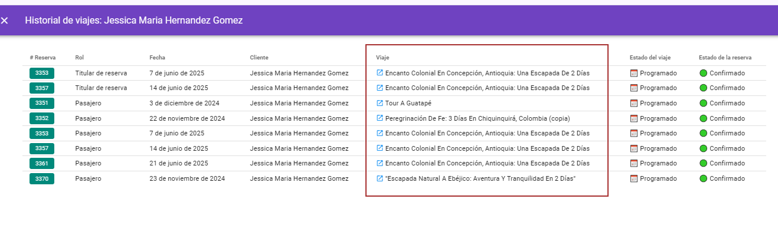The image size is (778, 242).
Task: Click green status circle for 21 de junio row
Action: coord(703,163)
